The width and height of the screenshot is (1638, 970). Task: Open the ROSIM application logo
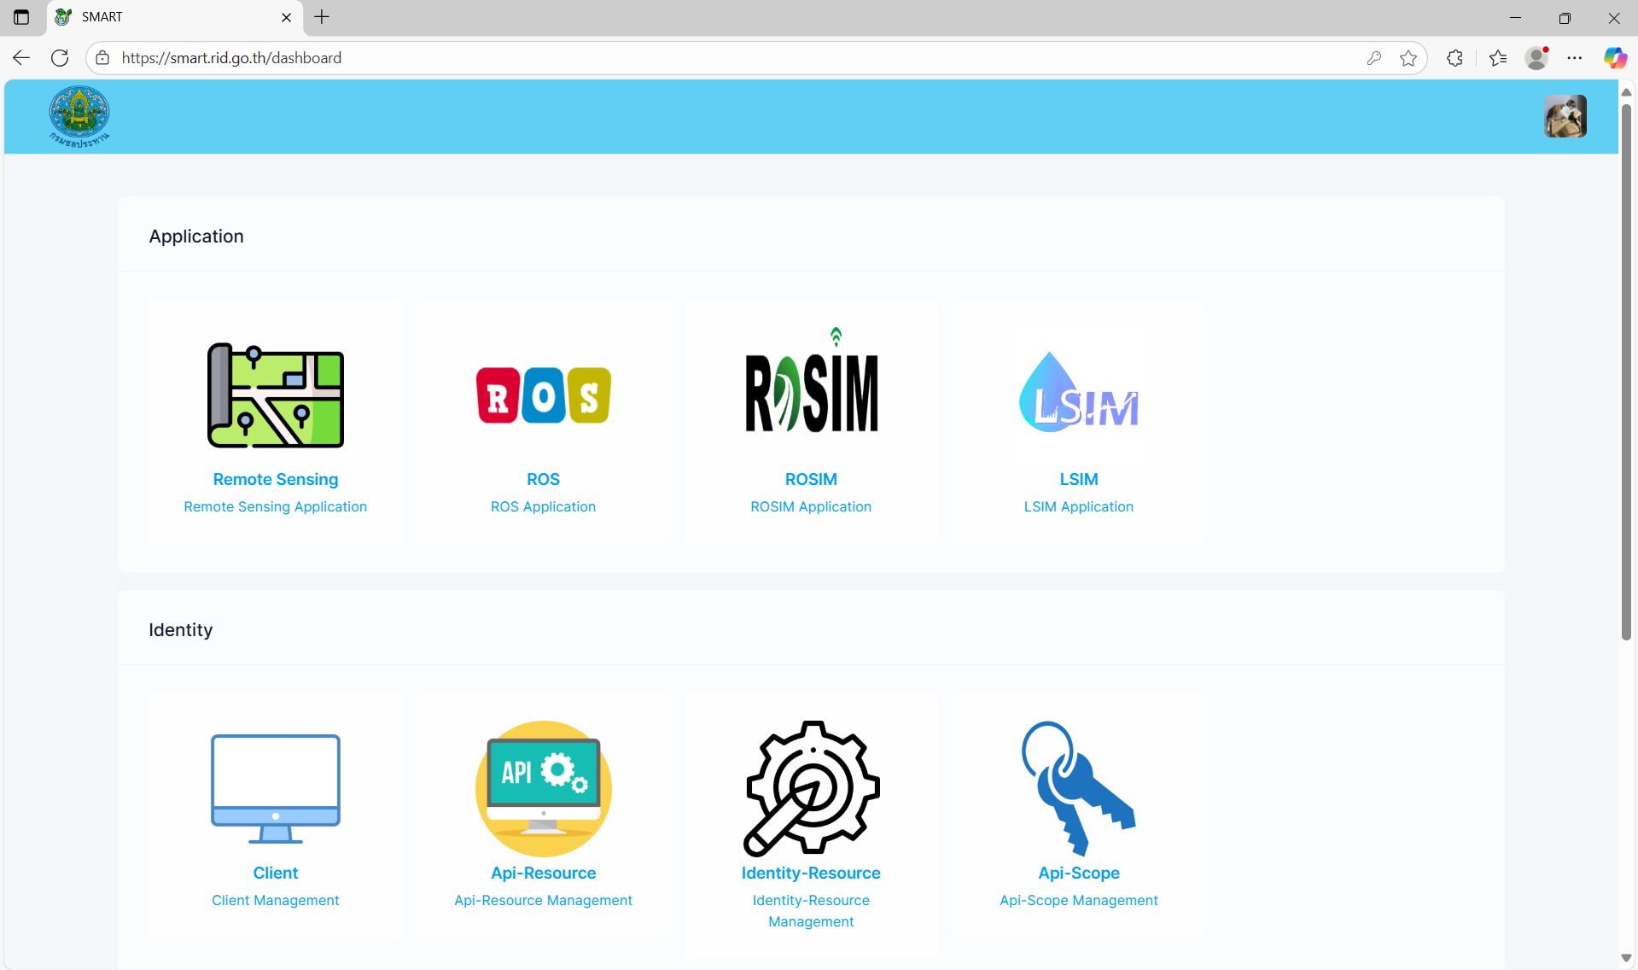pos(811,389)
